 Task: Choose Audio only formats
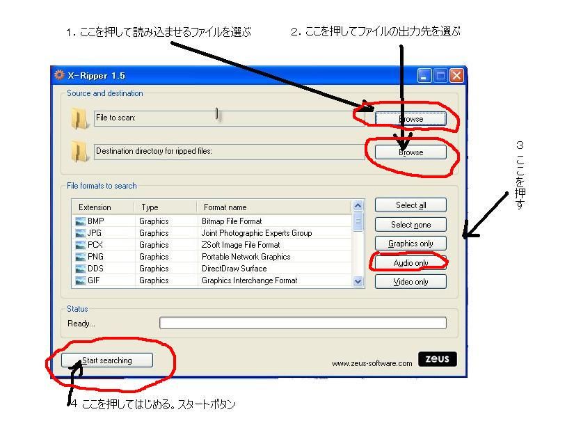pyautogui.click(x=410, y=263)
